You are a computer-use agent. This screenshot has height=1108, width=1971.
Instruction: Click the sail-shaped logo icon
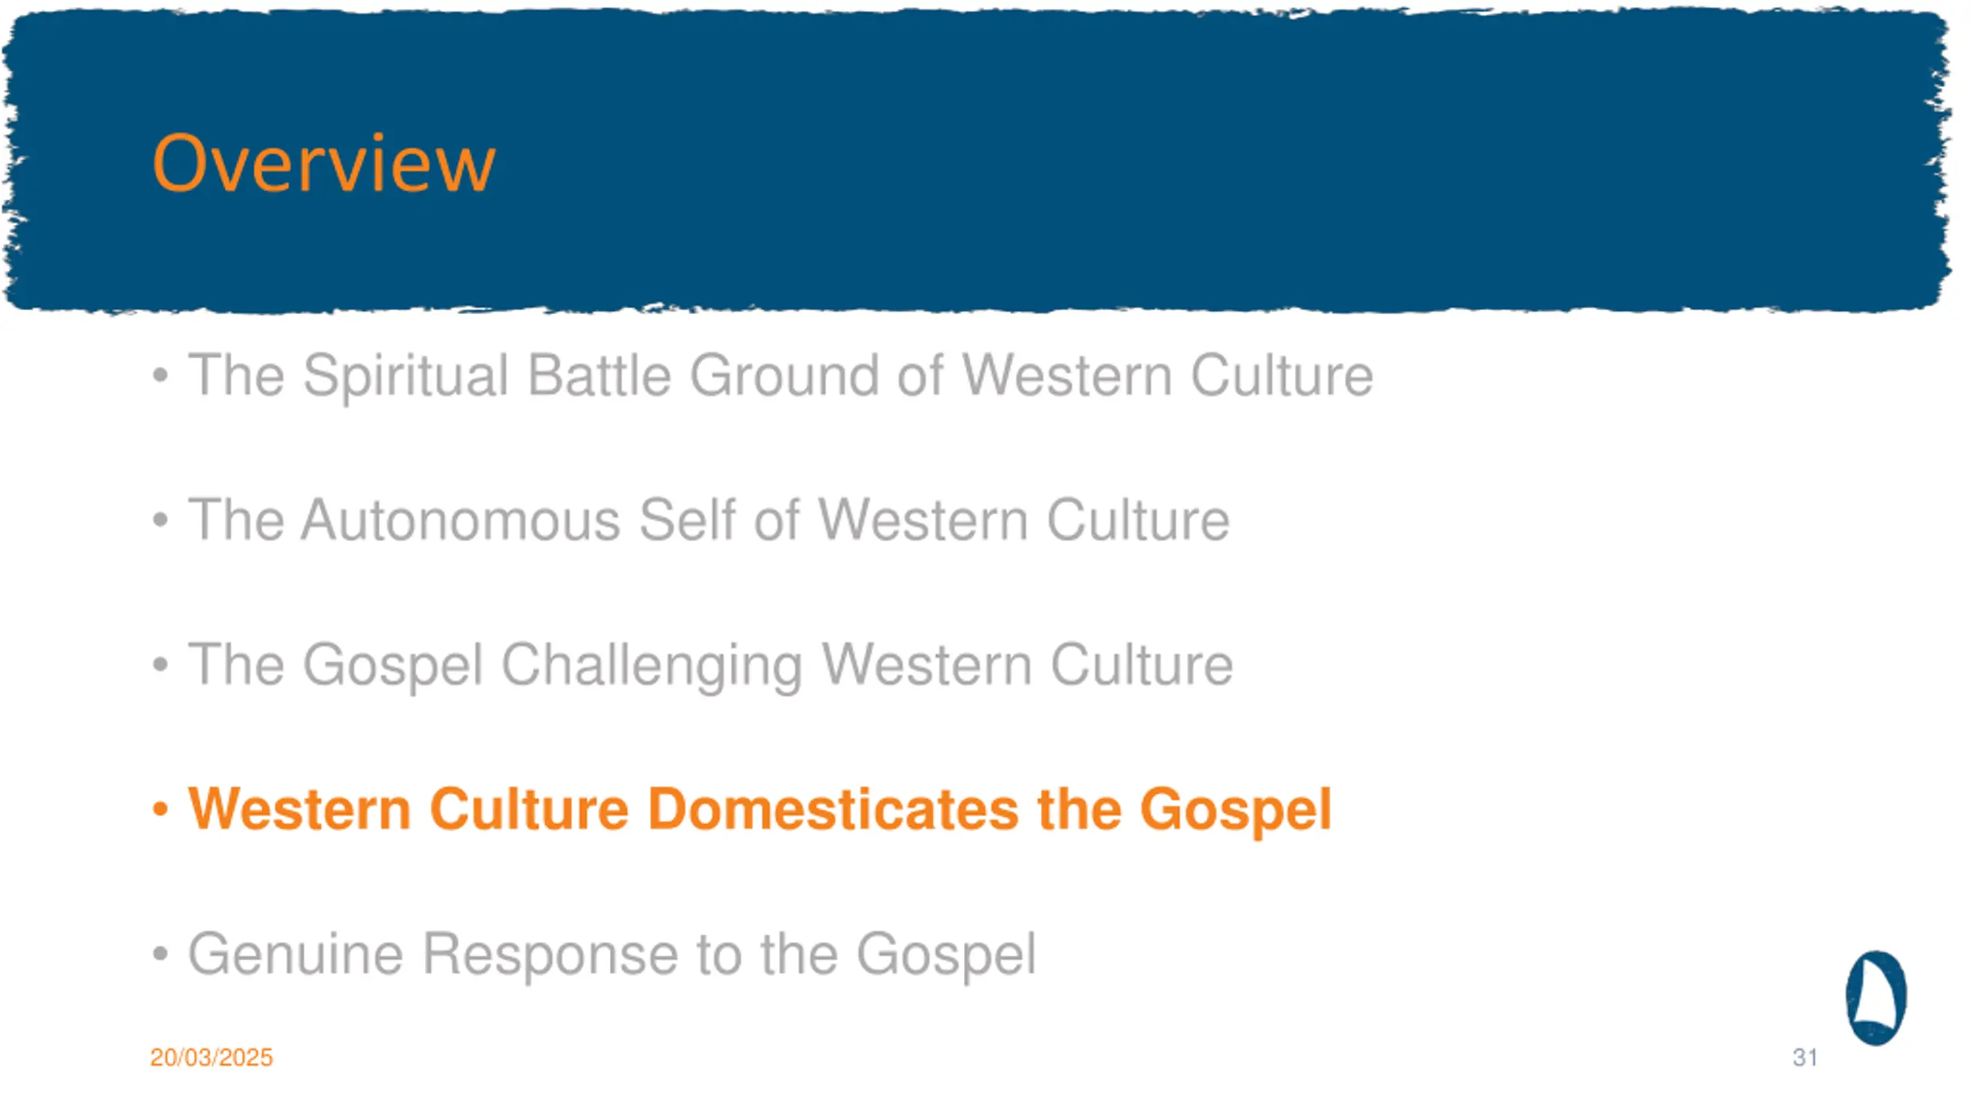click(x=1876, y=998)
